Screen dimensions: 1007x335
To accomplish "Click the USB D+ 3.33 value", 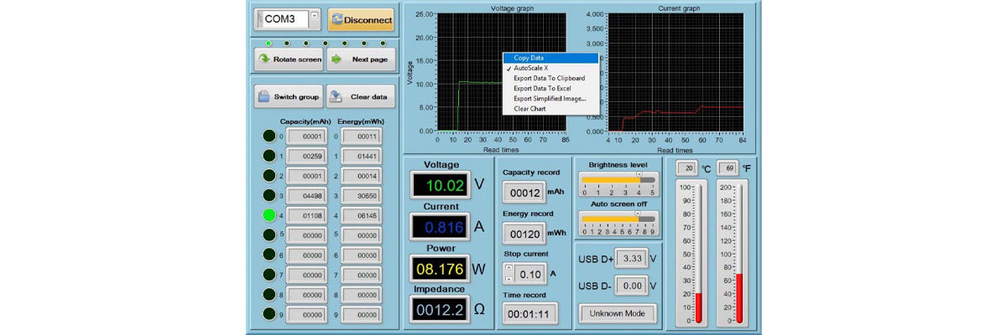I will [632, 259].
